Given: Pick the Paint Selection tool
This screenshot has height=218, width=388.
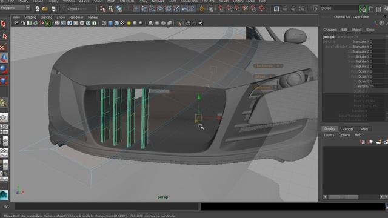Looking at the screenshot, I should point(4,47).
